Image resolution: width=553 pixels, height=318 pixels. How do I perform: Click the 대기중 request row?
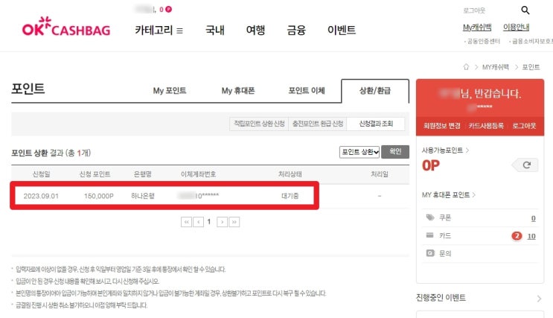tap(164, 196)
